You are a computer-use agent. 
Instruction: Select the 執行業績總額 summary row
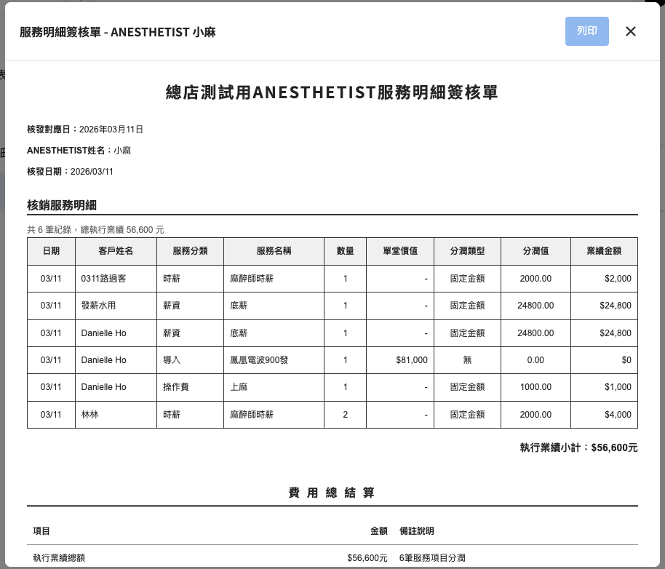tap(59, 557)
